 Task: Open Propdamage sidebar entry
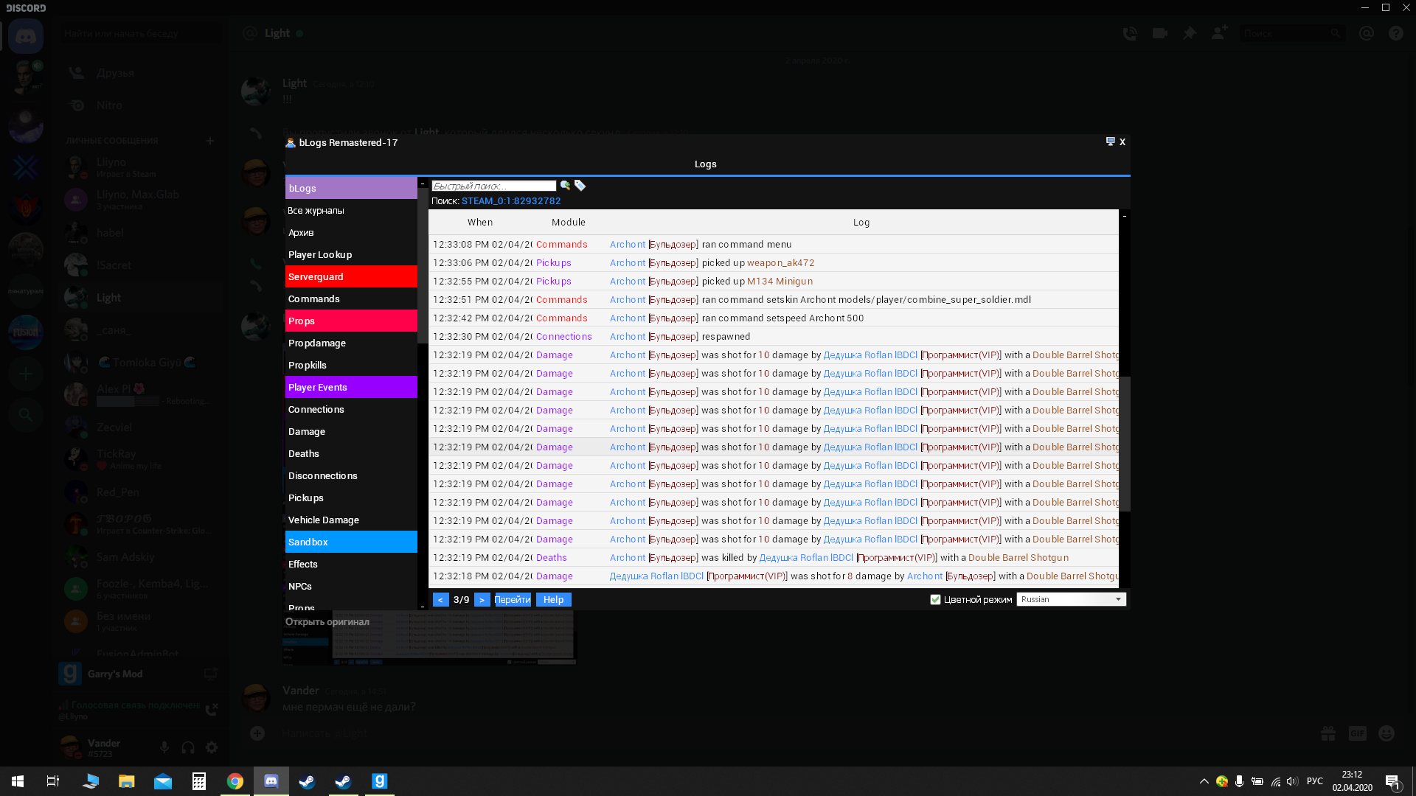click(x=351, y=343)
